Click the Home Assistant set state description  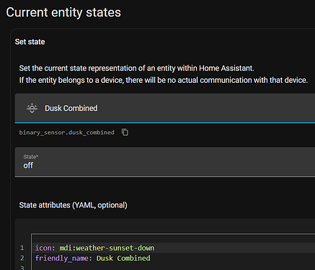pos(136,68)
